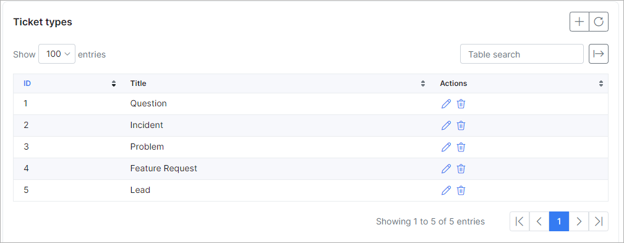The image size is (624, 243).
Task: Open the Show 100 entries dropdown
Action: 57,54
